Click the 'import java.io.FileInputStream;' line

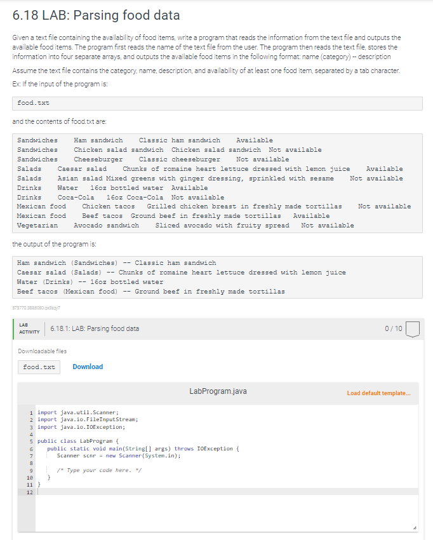(x=88, y=419)
